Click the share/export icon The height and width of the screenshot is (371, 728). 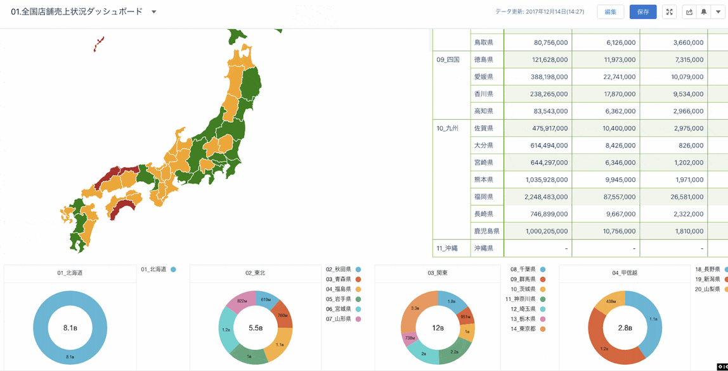pyautogui.click(x=689, y=12)
